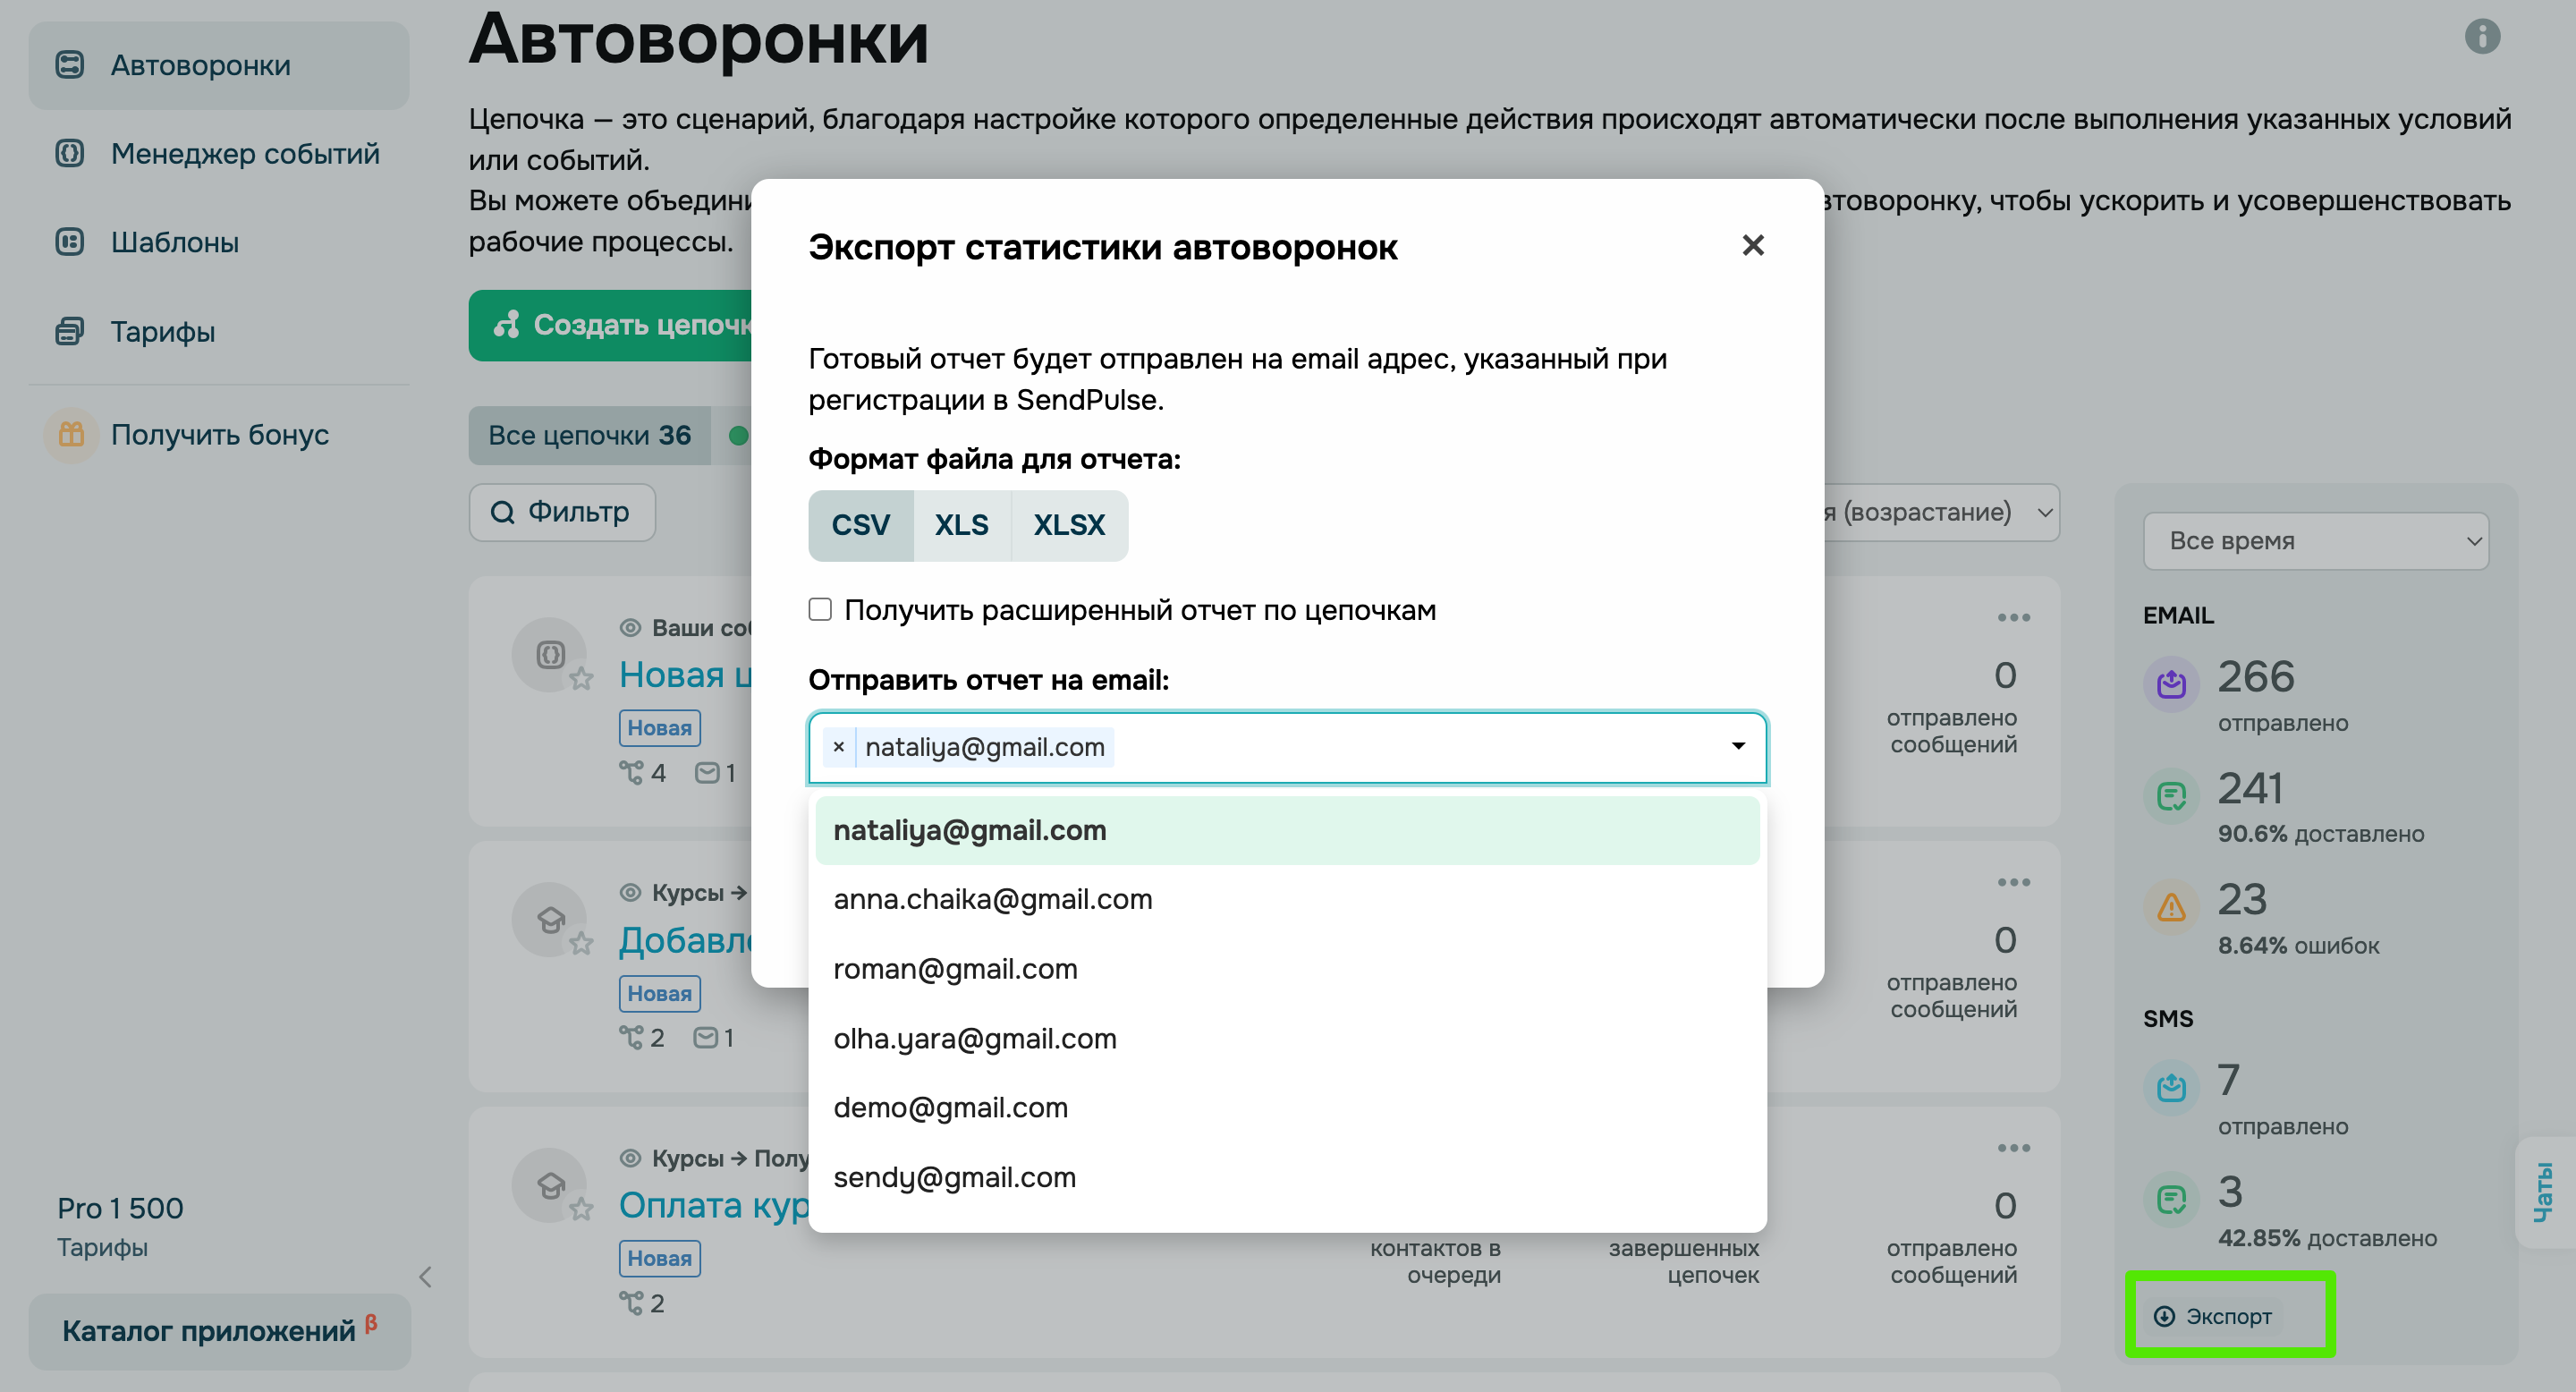The image size is (2576, 1392).
Task: Select the XLS file format
Action: click(961, 525)
